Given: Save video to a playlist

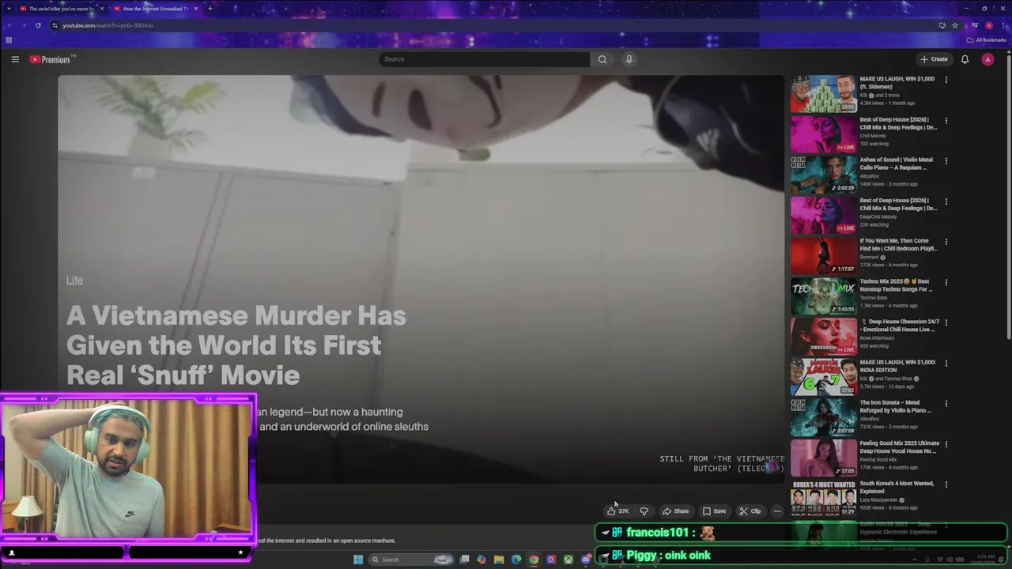Looking at the screenshot, I should coord(714,511).
